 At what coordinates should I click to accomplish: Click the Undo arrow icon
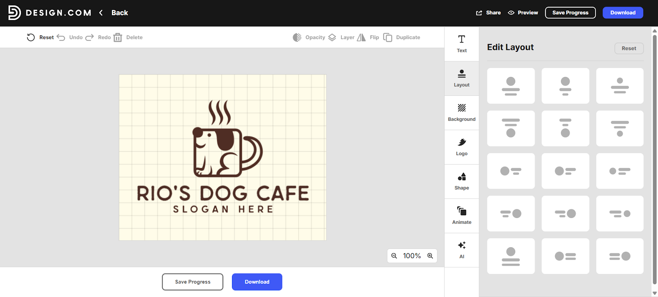coord(61,37)
